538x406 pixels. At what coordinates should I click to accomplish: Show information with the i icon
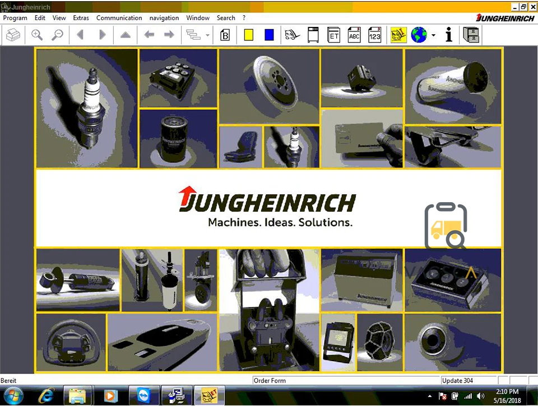(x=448, y=35)
